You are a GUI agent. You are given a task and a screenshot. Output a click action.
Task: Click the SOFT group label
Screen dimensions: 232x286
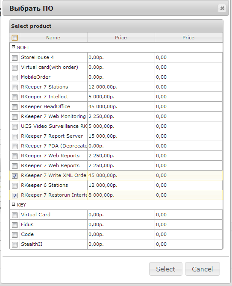tap(23, 47)
